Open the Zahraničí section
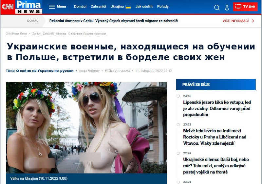The height and width of the screenshot is (184, 262). (99, 7)
